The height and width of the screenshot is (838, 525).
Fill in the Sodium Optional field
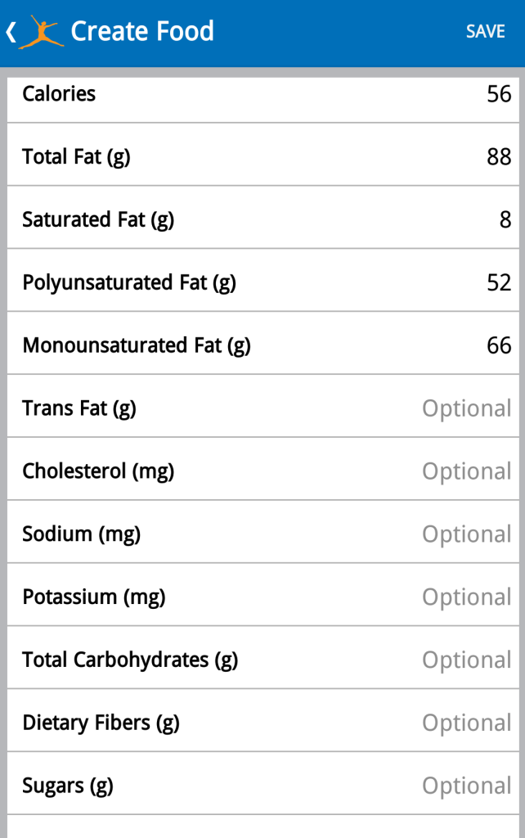click(x=466, y=534)
